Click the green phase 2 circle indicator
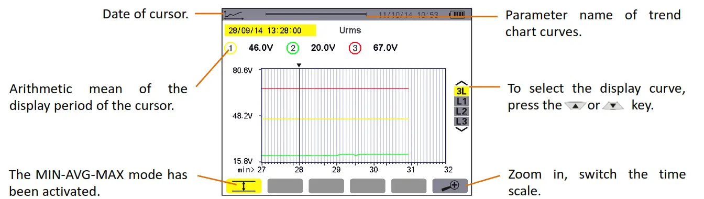The image size is (704, 199). [x=293, y=48]
